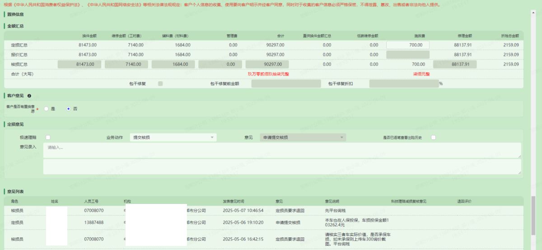Click the 意见说明 column header
The width and height of the screenshot is (542, 250).
click(x=332, y=201)
